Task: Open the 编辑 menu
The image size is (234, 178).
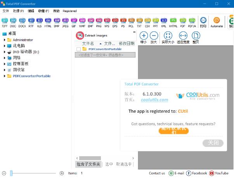Action: click(x=31, y=11)
